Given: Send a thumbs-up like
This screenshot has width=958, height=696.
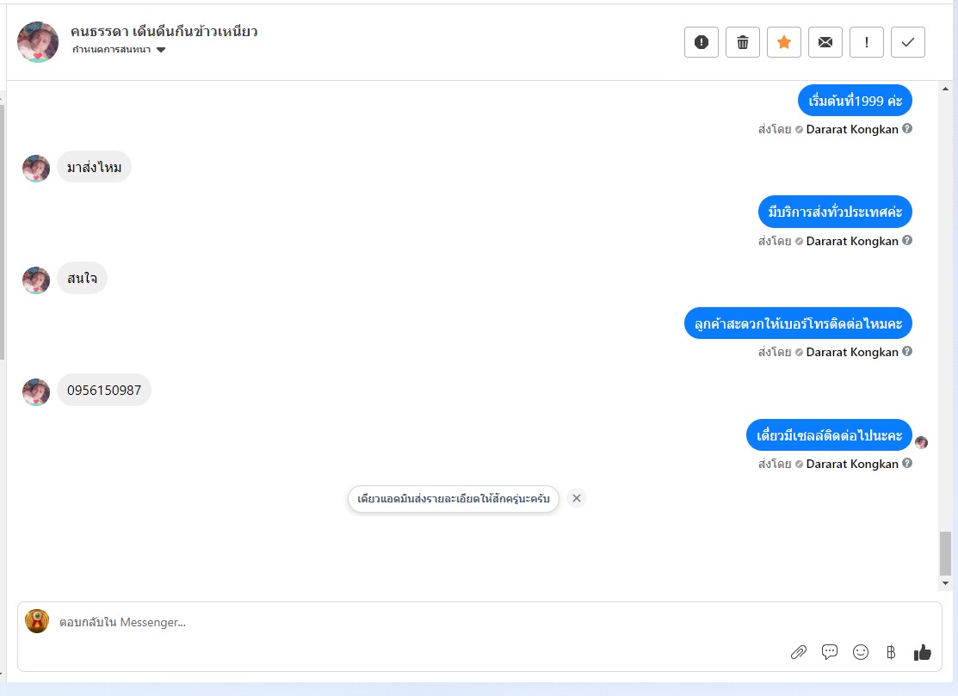Looking at the screenshot, I should pos(923,652).
